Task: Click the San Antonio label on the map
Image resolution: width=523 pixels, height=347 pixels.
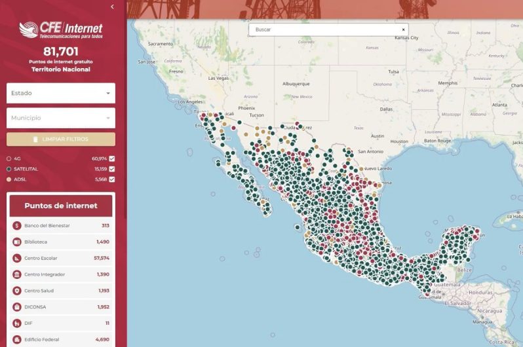Action: 370,152
